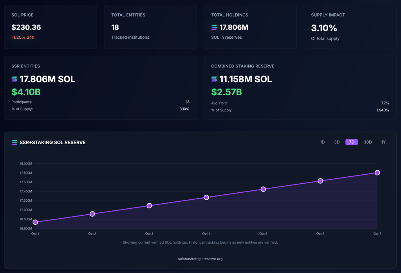Open the solanastrategicreserve.org link
The height and width of the screenshot is (273, 401).
point(200,259)
